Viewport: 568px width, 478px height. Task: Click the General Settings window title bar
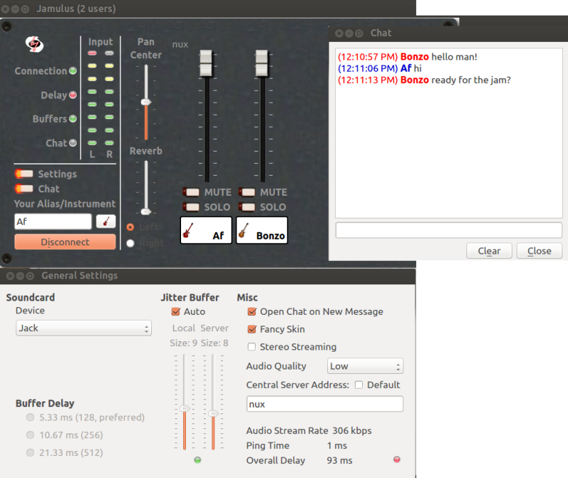[x=208, y=276]
